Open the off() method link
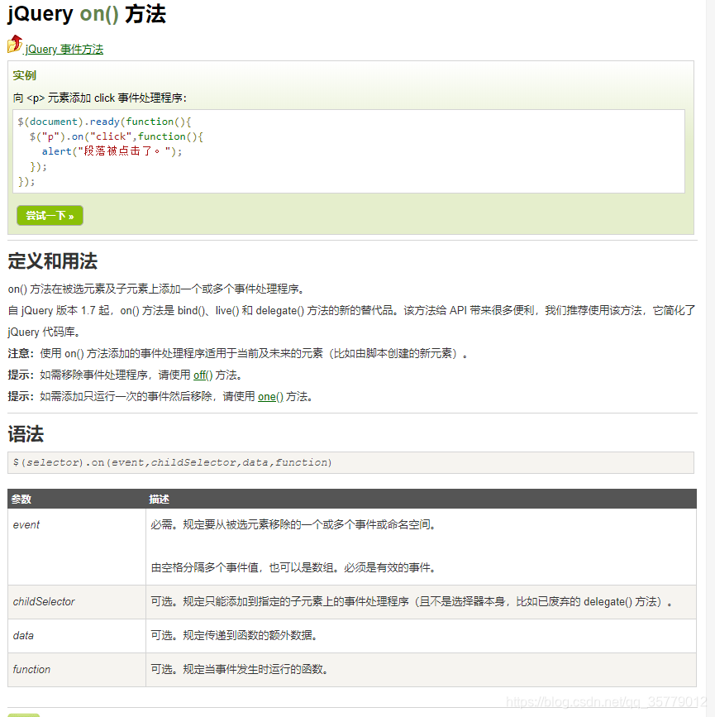This screenshot has width=715, height=717. pyautogui.click(x=201, y=375)
